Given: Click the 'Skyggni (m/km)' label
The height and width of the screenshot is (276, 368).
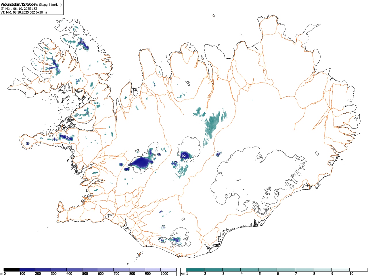Looking at the screenshot, I should 50,5.
